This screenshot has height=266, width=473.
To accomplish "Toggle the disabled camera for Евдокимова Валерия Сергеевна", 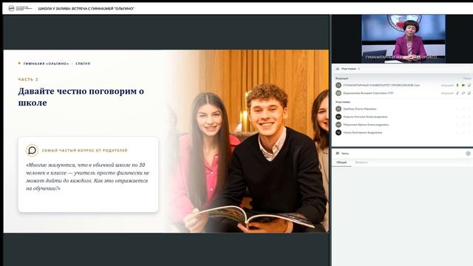I will coord(463,93).
